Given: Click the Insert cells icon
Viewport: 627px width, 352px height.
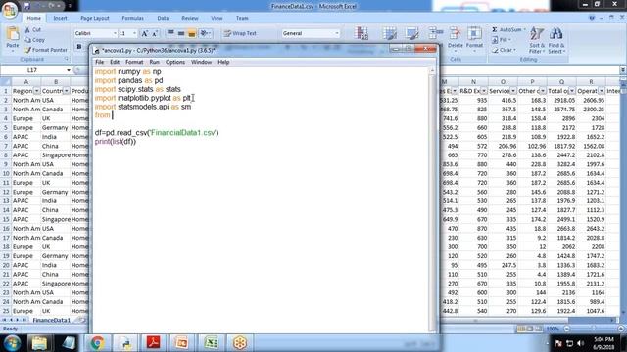Looking at the screenshot, I should (x=435, y=34).
